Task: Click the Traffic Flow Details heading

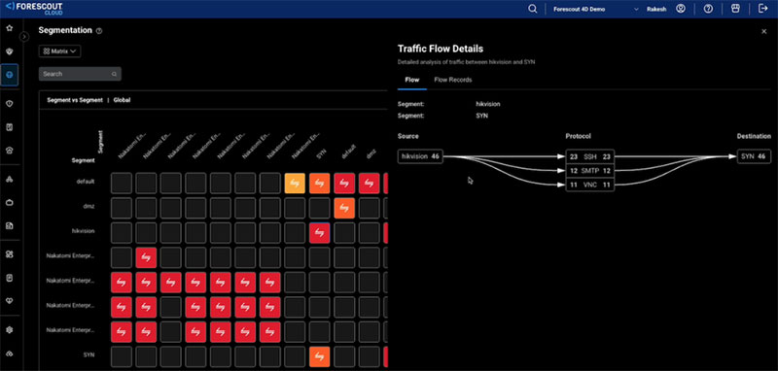Action: pos(441,49)
